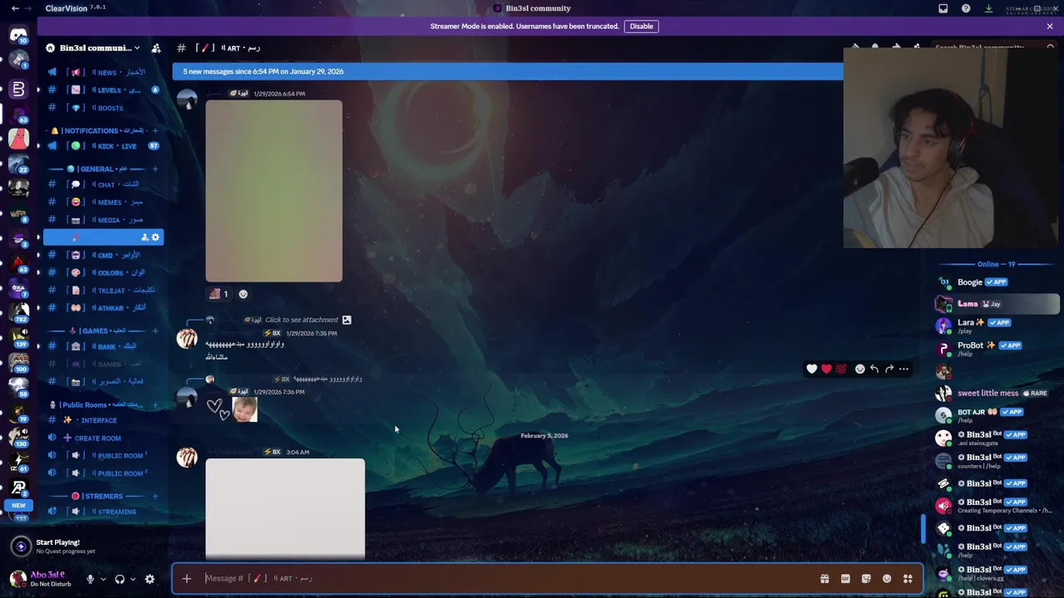
Task: Dismiss the Streamer Mode banner
Action: tap(1050, 27)
